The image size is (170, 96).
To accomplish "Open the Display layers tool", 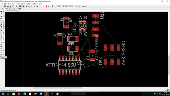I will [1, 14].
